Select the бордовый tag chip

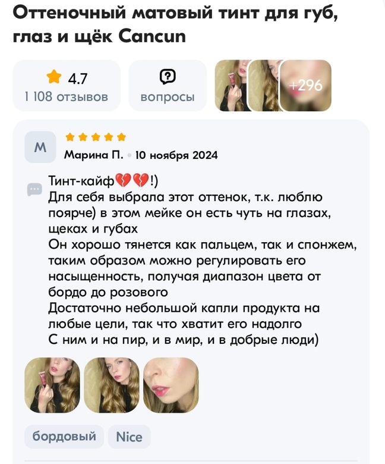pos(64,437)
